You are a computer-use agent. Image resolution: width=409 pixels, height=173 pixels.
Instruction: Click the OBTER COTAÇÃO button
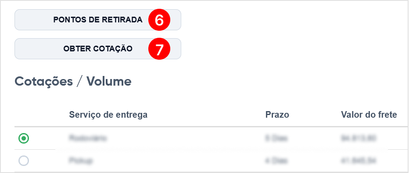(x=97, y=49)
